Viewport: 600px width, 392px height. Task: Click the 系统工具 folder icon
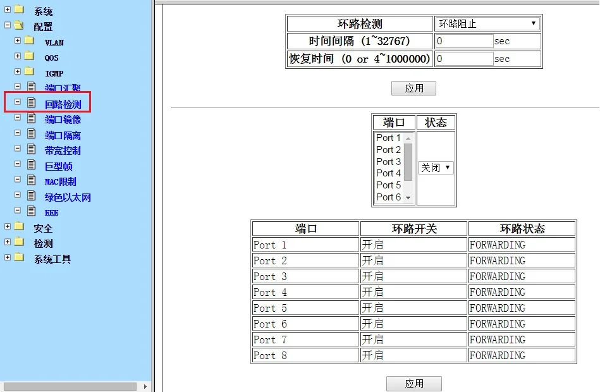coord(19,257)
